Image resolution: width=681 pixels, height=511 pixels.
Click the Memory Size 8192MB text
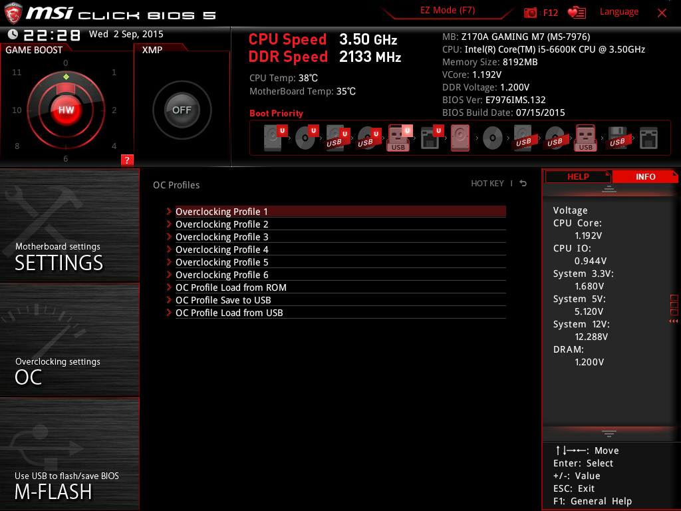click(x=490, y=62)
